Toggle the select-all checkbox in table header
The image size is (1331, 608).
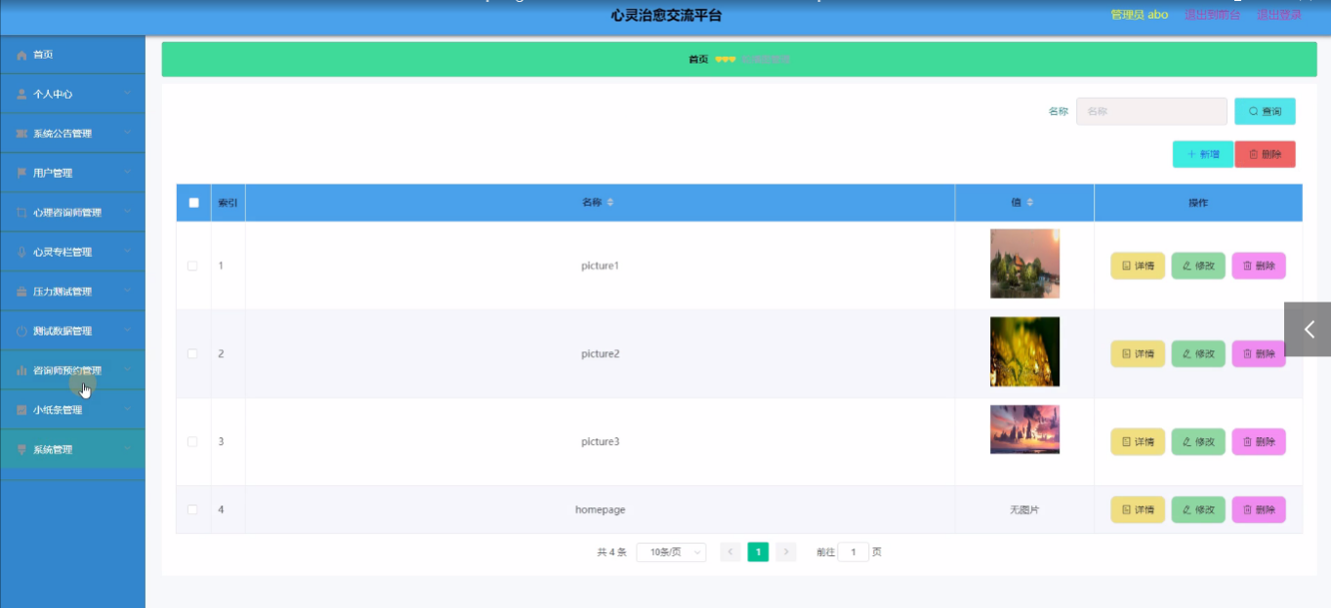tap(193, 203)
